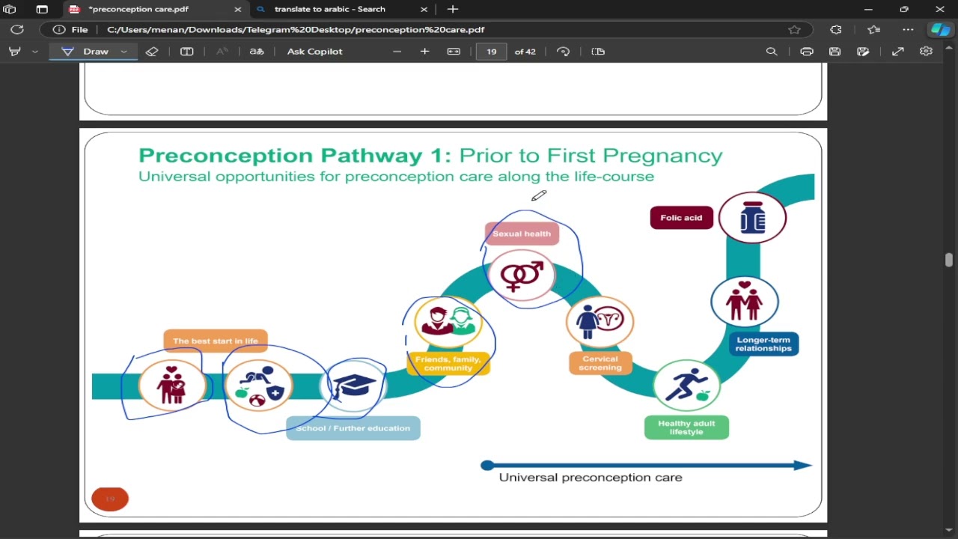Open the Extensions menu
This screenshot has height=539, width=958.
tap(836, 30)
